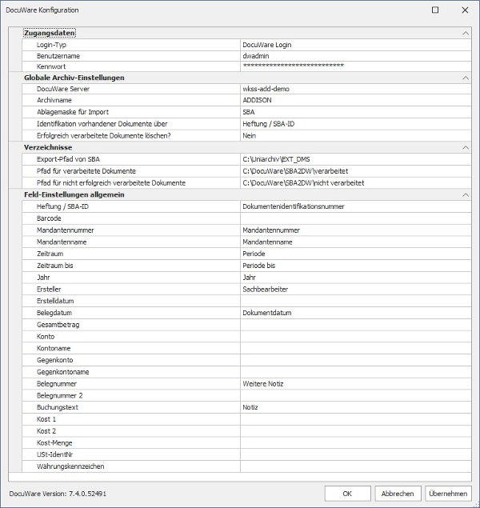Collapse the Feld-Einstellungen allgemein chevron
The image size is (480, 508).
[466, 194]
